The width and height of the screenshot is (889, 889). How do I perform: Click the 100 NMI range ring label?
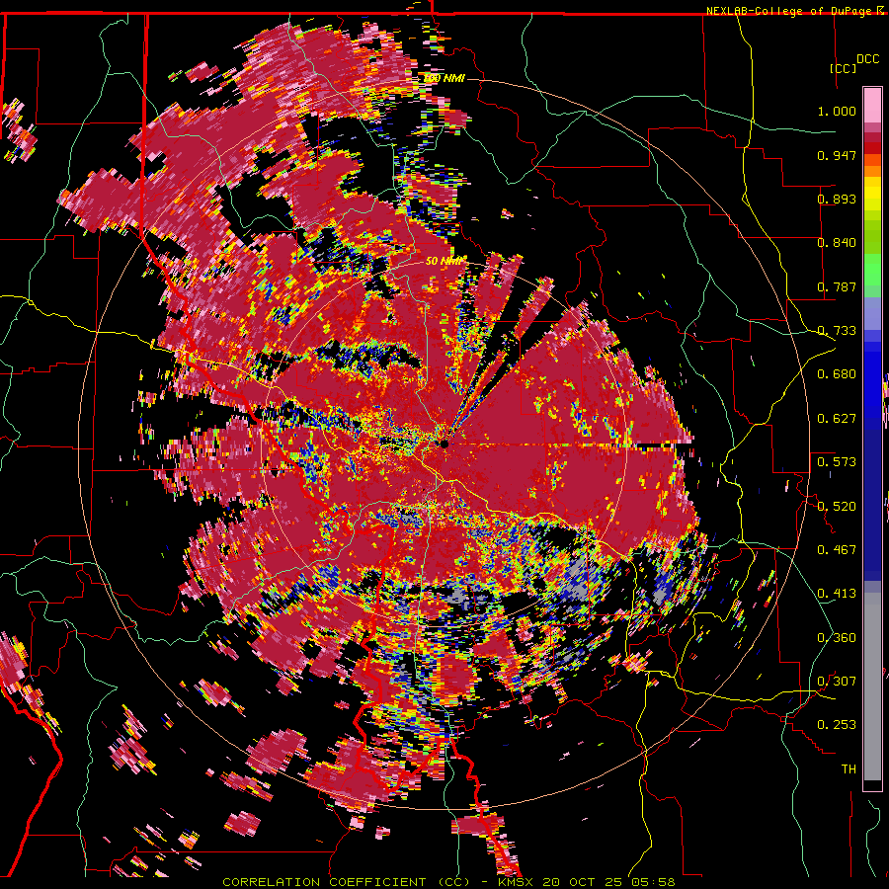tap(444, 78)
